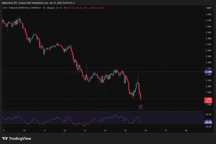This screenshot has height=144, width=216.
Task: Click the 2.500 price axis label
Action: click(208, 56)
